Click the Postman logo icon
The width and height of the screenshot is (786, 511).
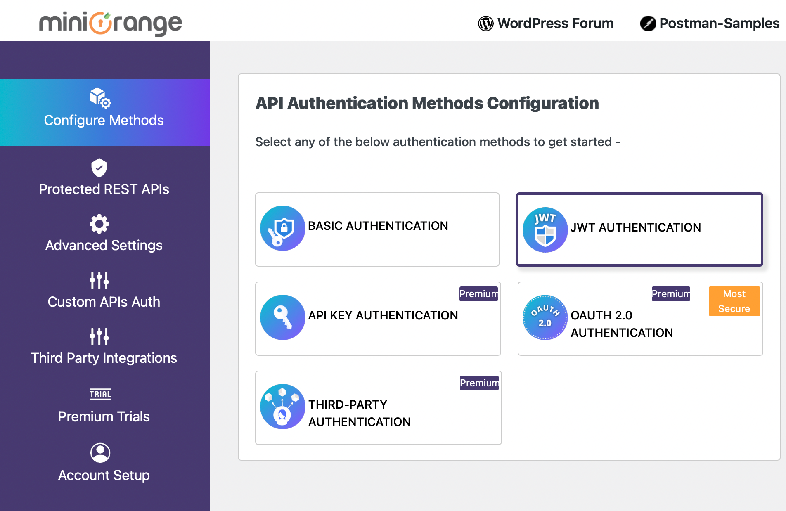click(648, 24)
